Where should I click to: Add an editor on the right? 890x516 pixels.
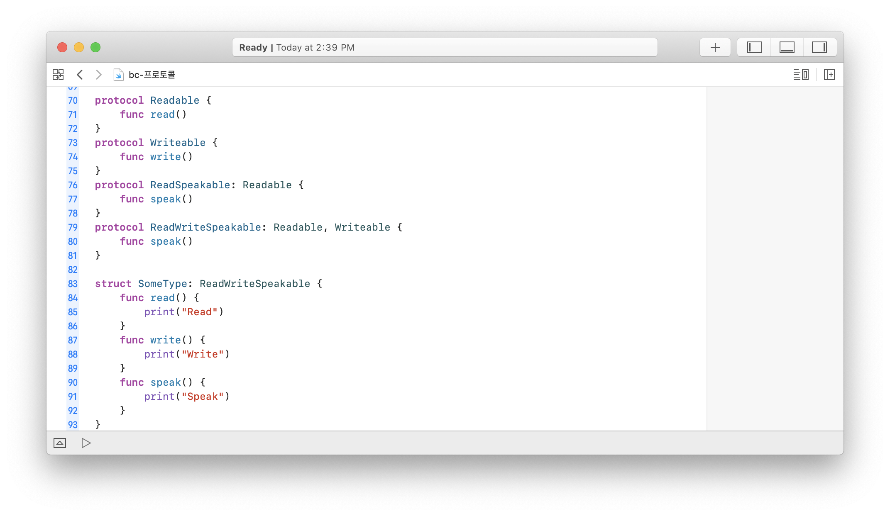[829, 75]
